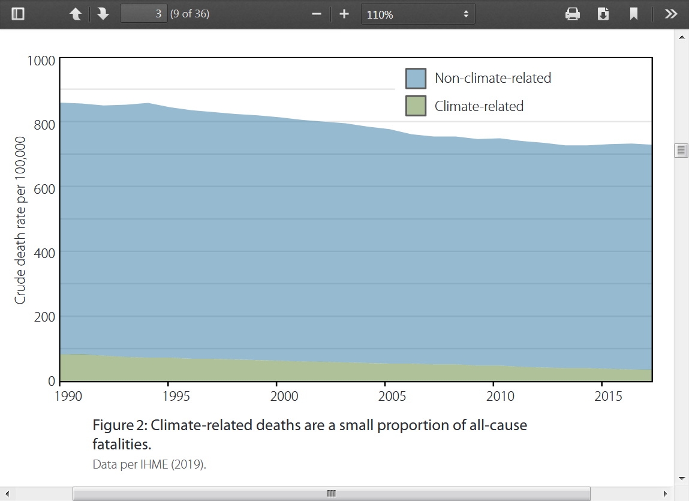Click the horizontal scrollbar right arrow

(x=665, y=494)
